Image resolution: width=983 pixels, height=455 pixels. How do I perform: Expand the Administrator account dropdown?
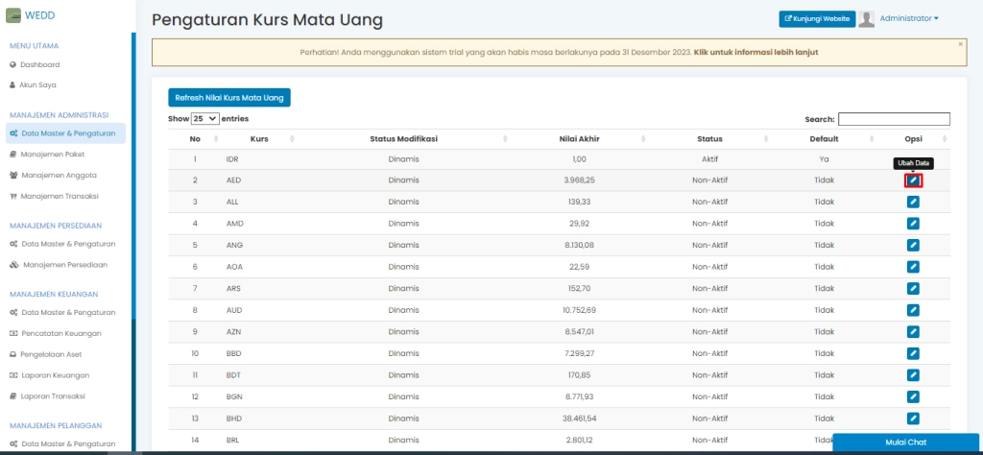[909, 18]
